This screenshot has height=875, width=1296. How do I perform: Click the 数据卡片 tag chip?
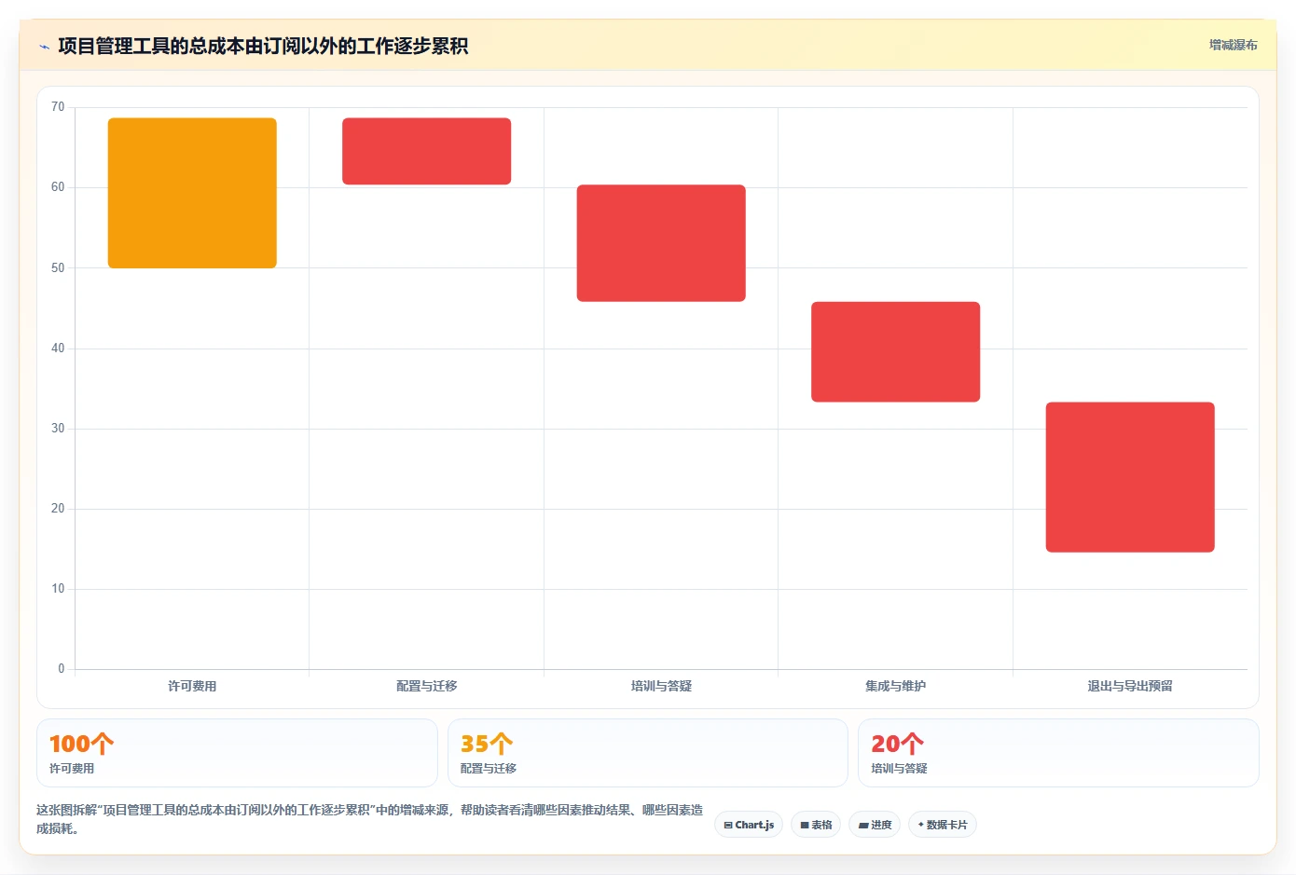[943, 825]
